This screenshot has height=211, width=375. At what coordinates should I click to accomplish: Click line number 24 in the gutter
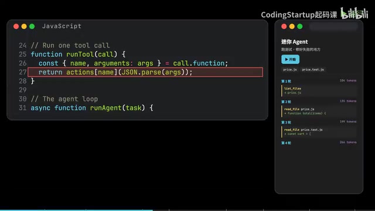[22, 46]
